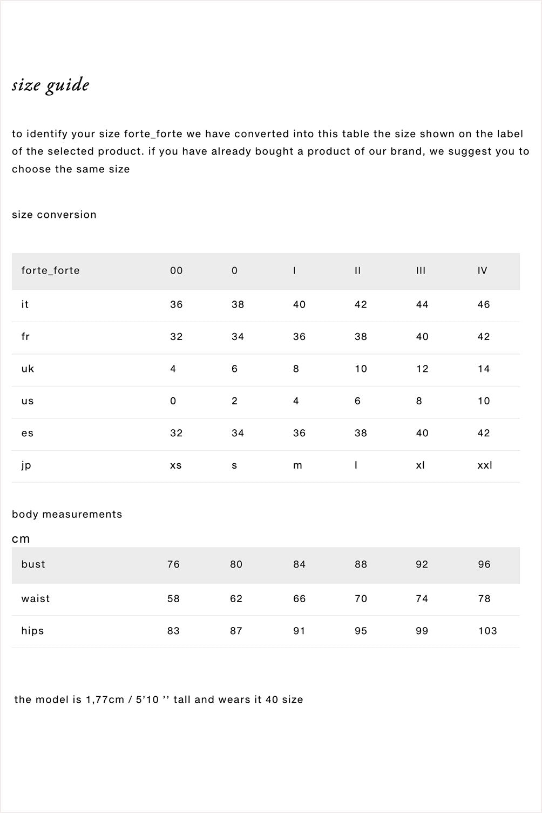
Task: Select the 'jp' row label
Action: [26, 465]
